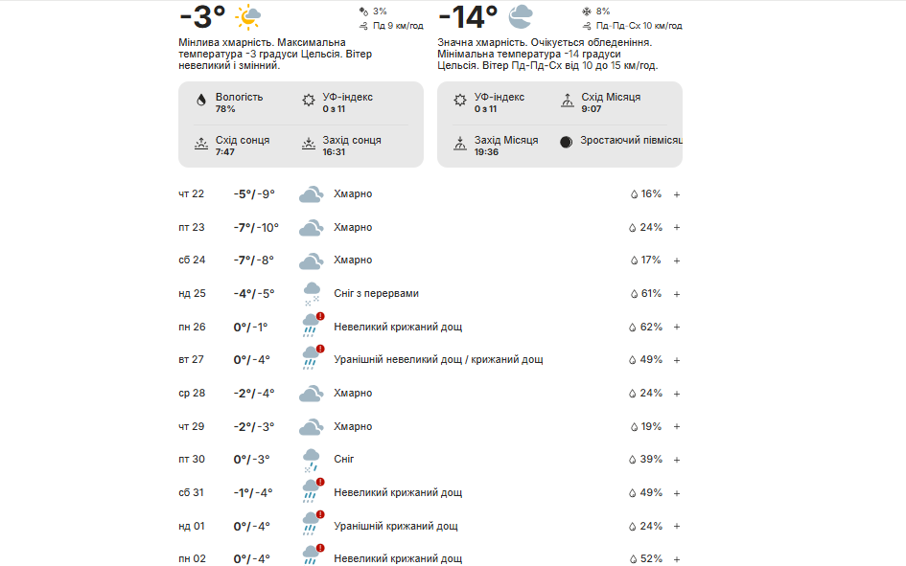Click the cloudy moon icon beside -14°
This screenshot has height=566, width=906.
[521, 16]
